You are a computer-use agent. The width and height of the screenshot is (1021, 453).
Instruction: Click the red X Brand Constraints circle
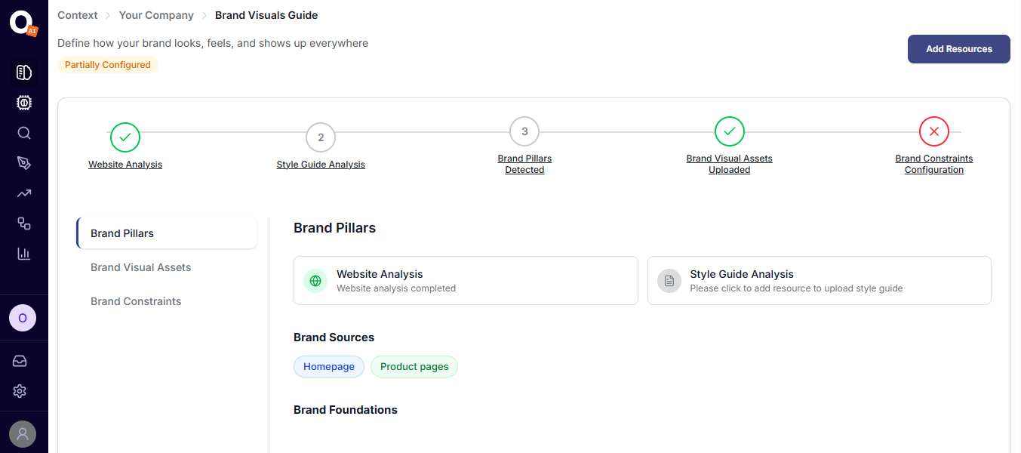tap(934, 131)
